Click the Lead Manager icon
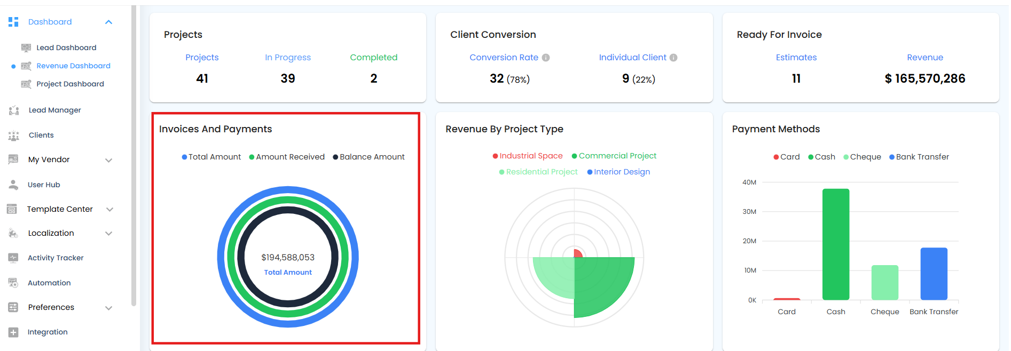This screenshot has height=351, width=1011. pos(14,110)
